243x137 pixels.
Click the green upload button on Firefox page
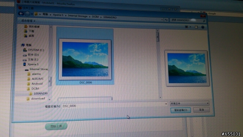pos(56,126)
